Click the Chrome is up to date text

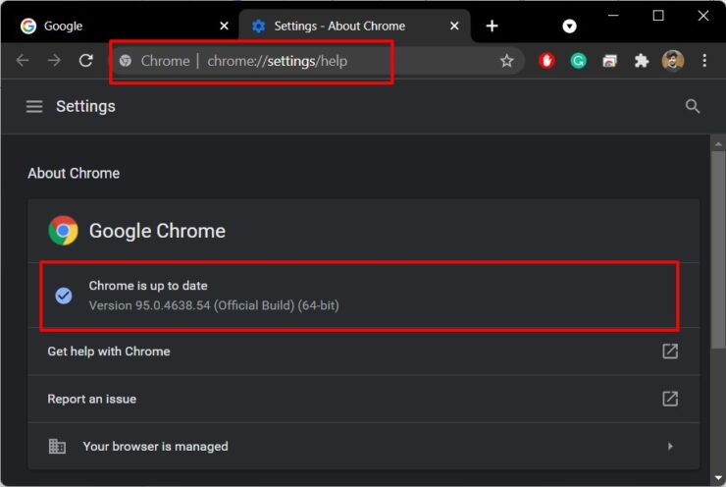click(148, 286)
